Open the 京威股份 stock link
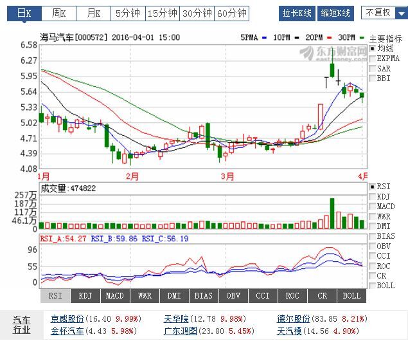 point(67,318)
